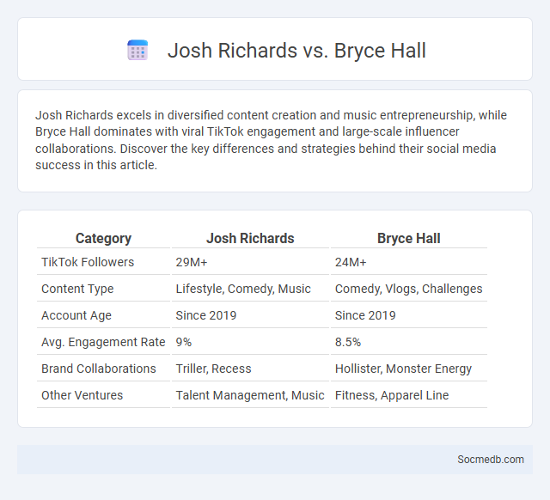Click the '29M+' followers cell
The width and height of the screenshot is (550, 500).
point(192,262)
